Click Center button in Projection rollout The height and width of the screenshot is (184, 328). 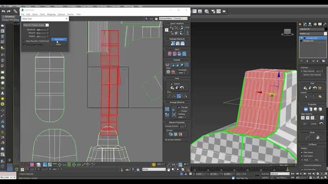click(313, 124)
